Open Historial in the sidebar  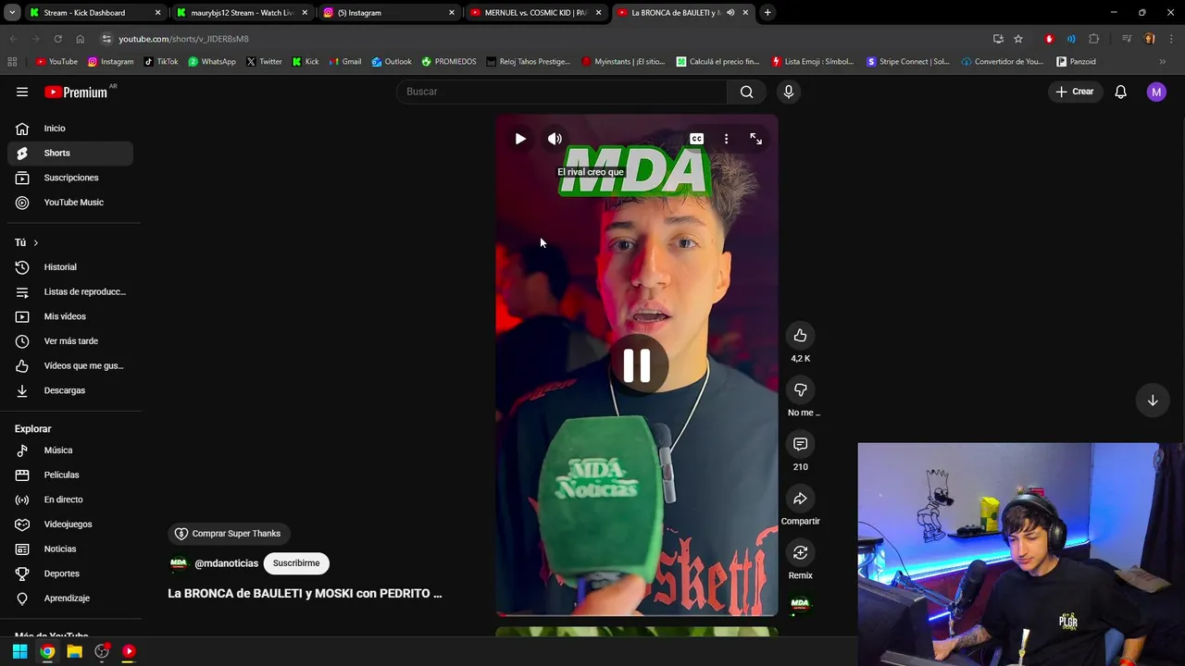point(69,267)
